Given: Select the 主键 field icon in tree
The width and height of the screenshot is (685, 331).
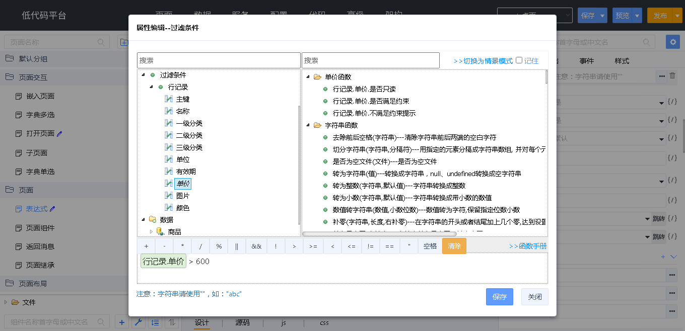Looking at the screenshot, I should coord(169,99).
